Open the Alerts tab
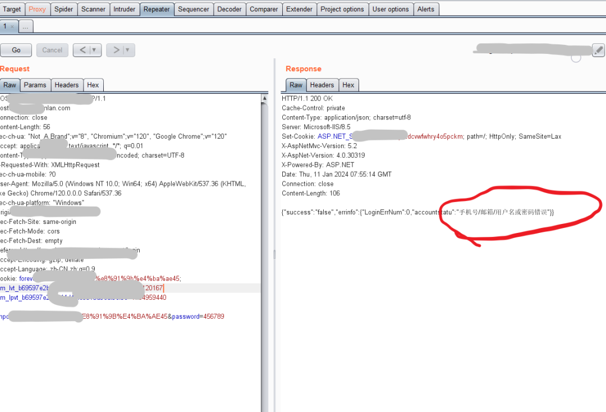The width and height of the screenshot is (606, 412). coord(425,10)
